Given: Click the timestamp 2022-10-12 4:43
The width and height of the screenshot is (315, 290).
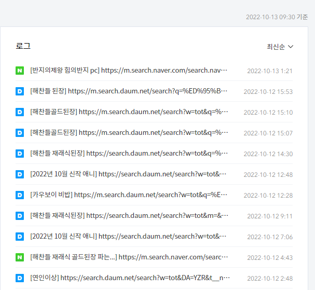Looking at the screenshot, I should [270, 258].
